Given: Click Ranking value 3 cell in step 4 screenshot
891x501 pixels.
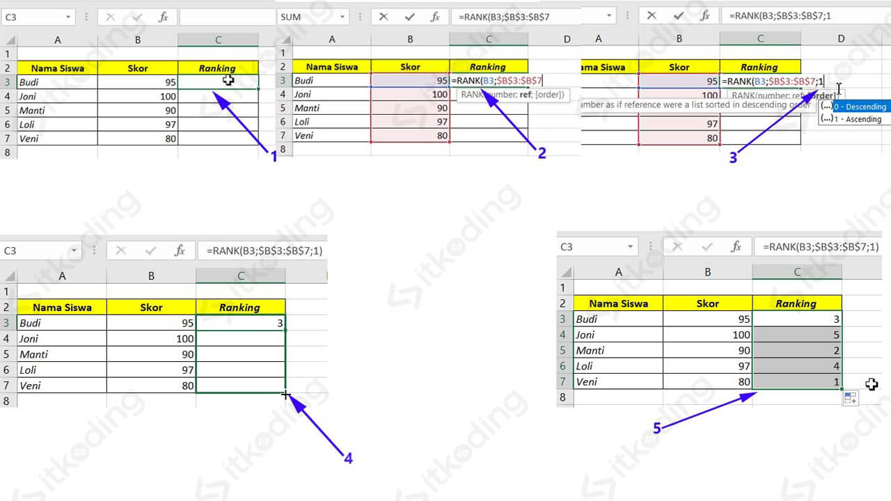Looking at the screenshot, I should 241,323.
